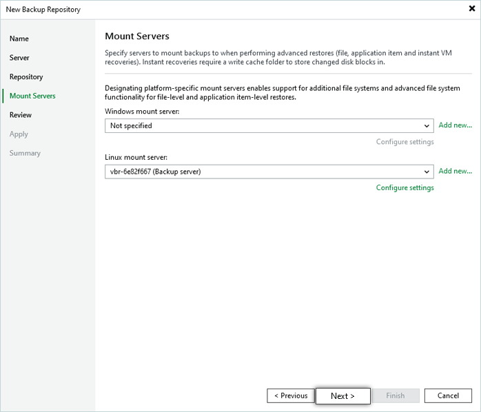
Task: Click the Apply step in sidebar
Action: [x=19, y=134]
